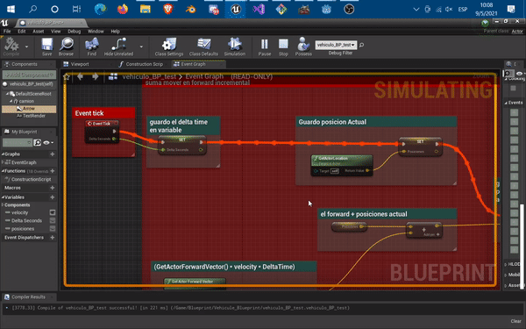Open Unreal Engine from the Windows taskbar
The width and height of the screenshot is (526, 329).
pos(236,9)
